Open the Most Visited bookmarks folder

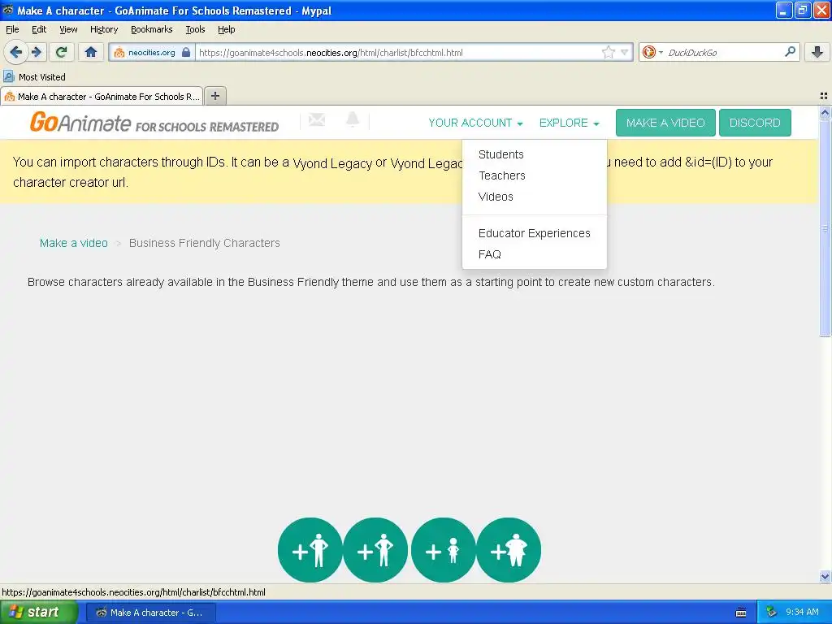coord(35,77)
